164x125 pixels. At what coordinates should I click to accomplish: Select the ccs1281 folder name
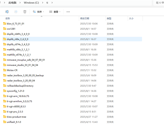tap(11, 29)
